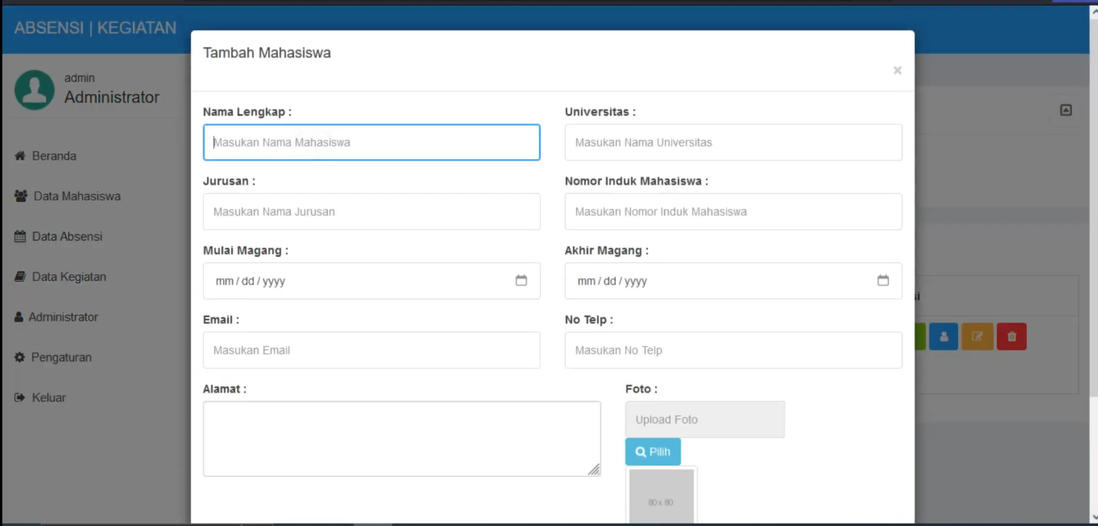This screenshot has height=526, width=1098.
Task: Focus the Mulai Magang date field
Action: pos(372,281)
